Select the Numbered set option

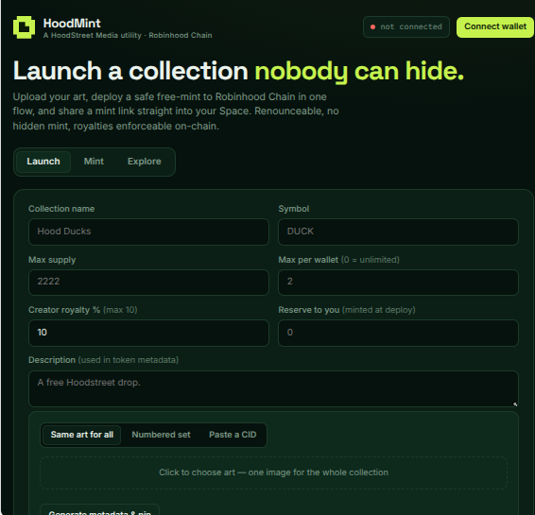[161, 435]
